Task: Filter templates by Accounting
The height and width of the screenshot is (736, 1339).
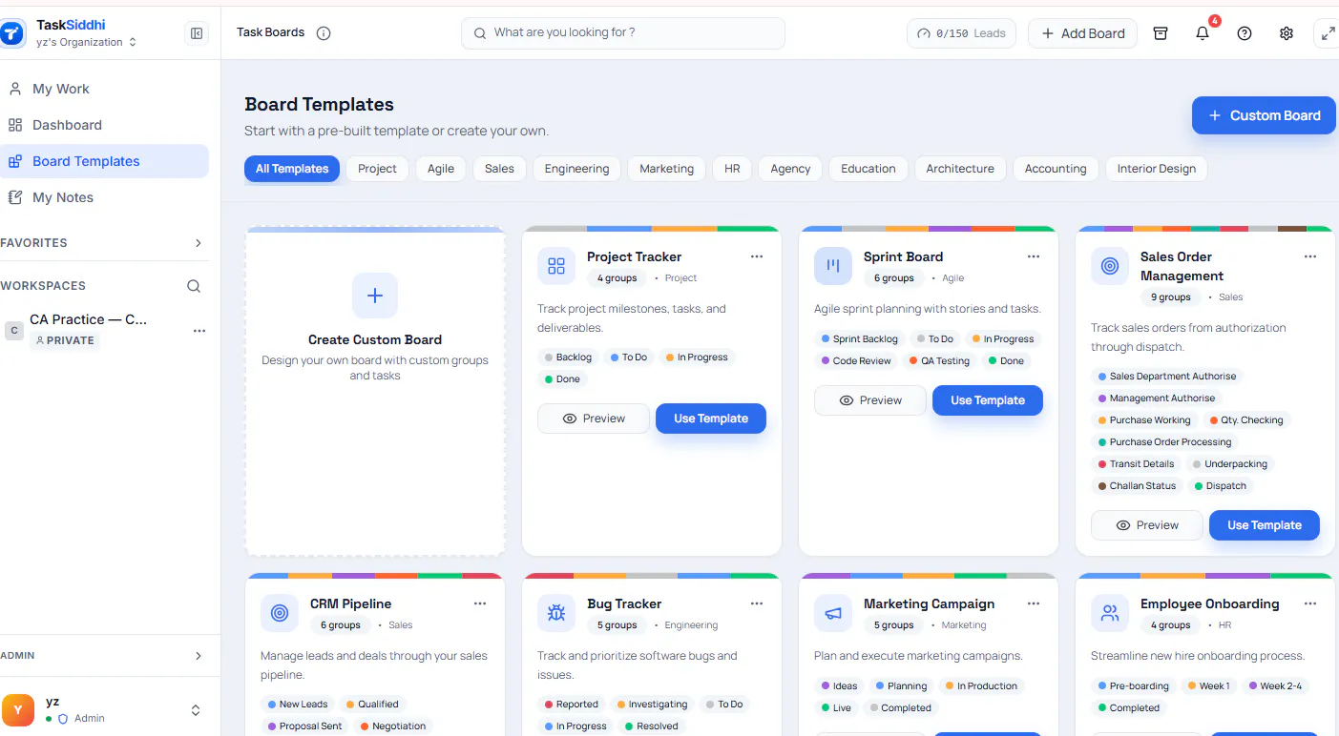Action: click(x=1056, y=169)
